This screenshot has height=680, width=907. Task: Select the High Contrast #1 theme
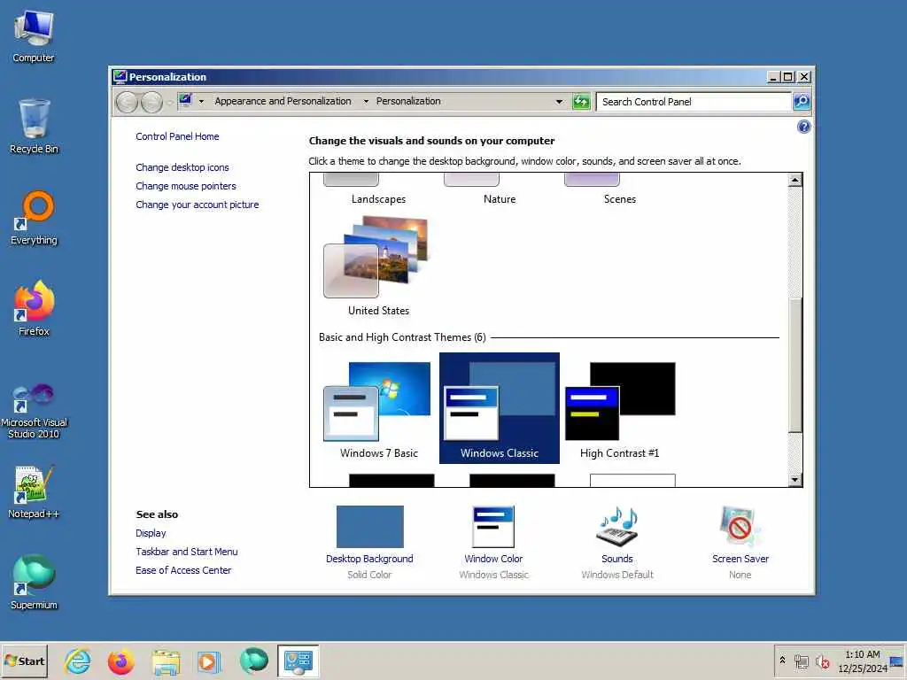[619, 408]
